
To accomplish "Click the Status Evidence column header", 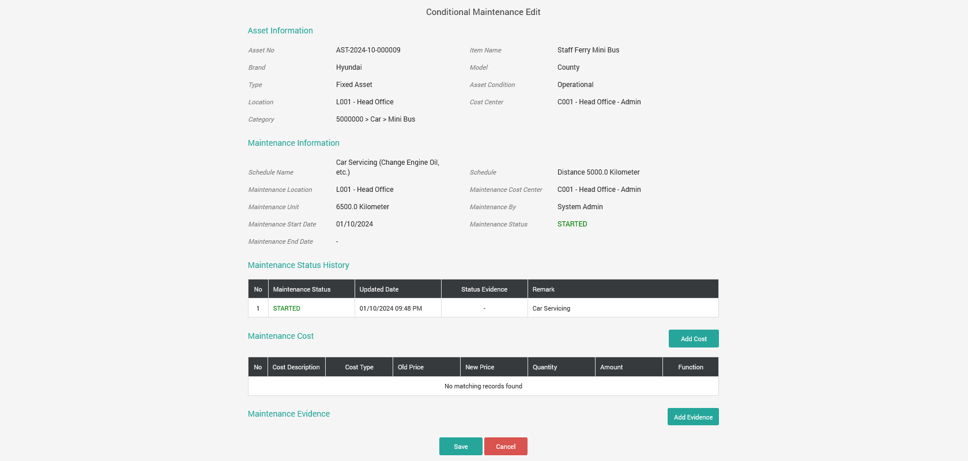I will (484, 289).
